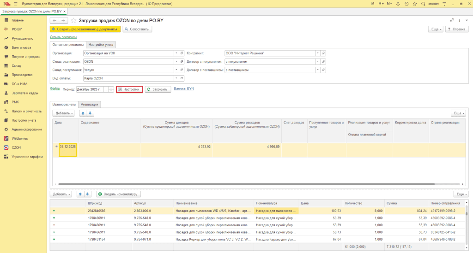Close the Загрузка продаж OZON tab
The height and width of the screenshot is (253, 473).
64,12
